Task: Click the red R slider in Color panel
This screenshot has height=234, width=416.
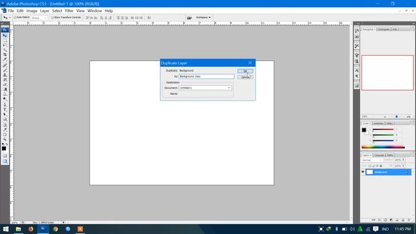Action: [x=383, y=129]
